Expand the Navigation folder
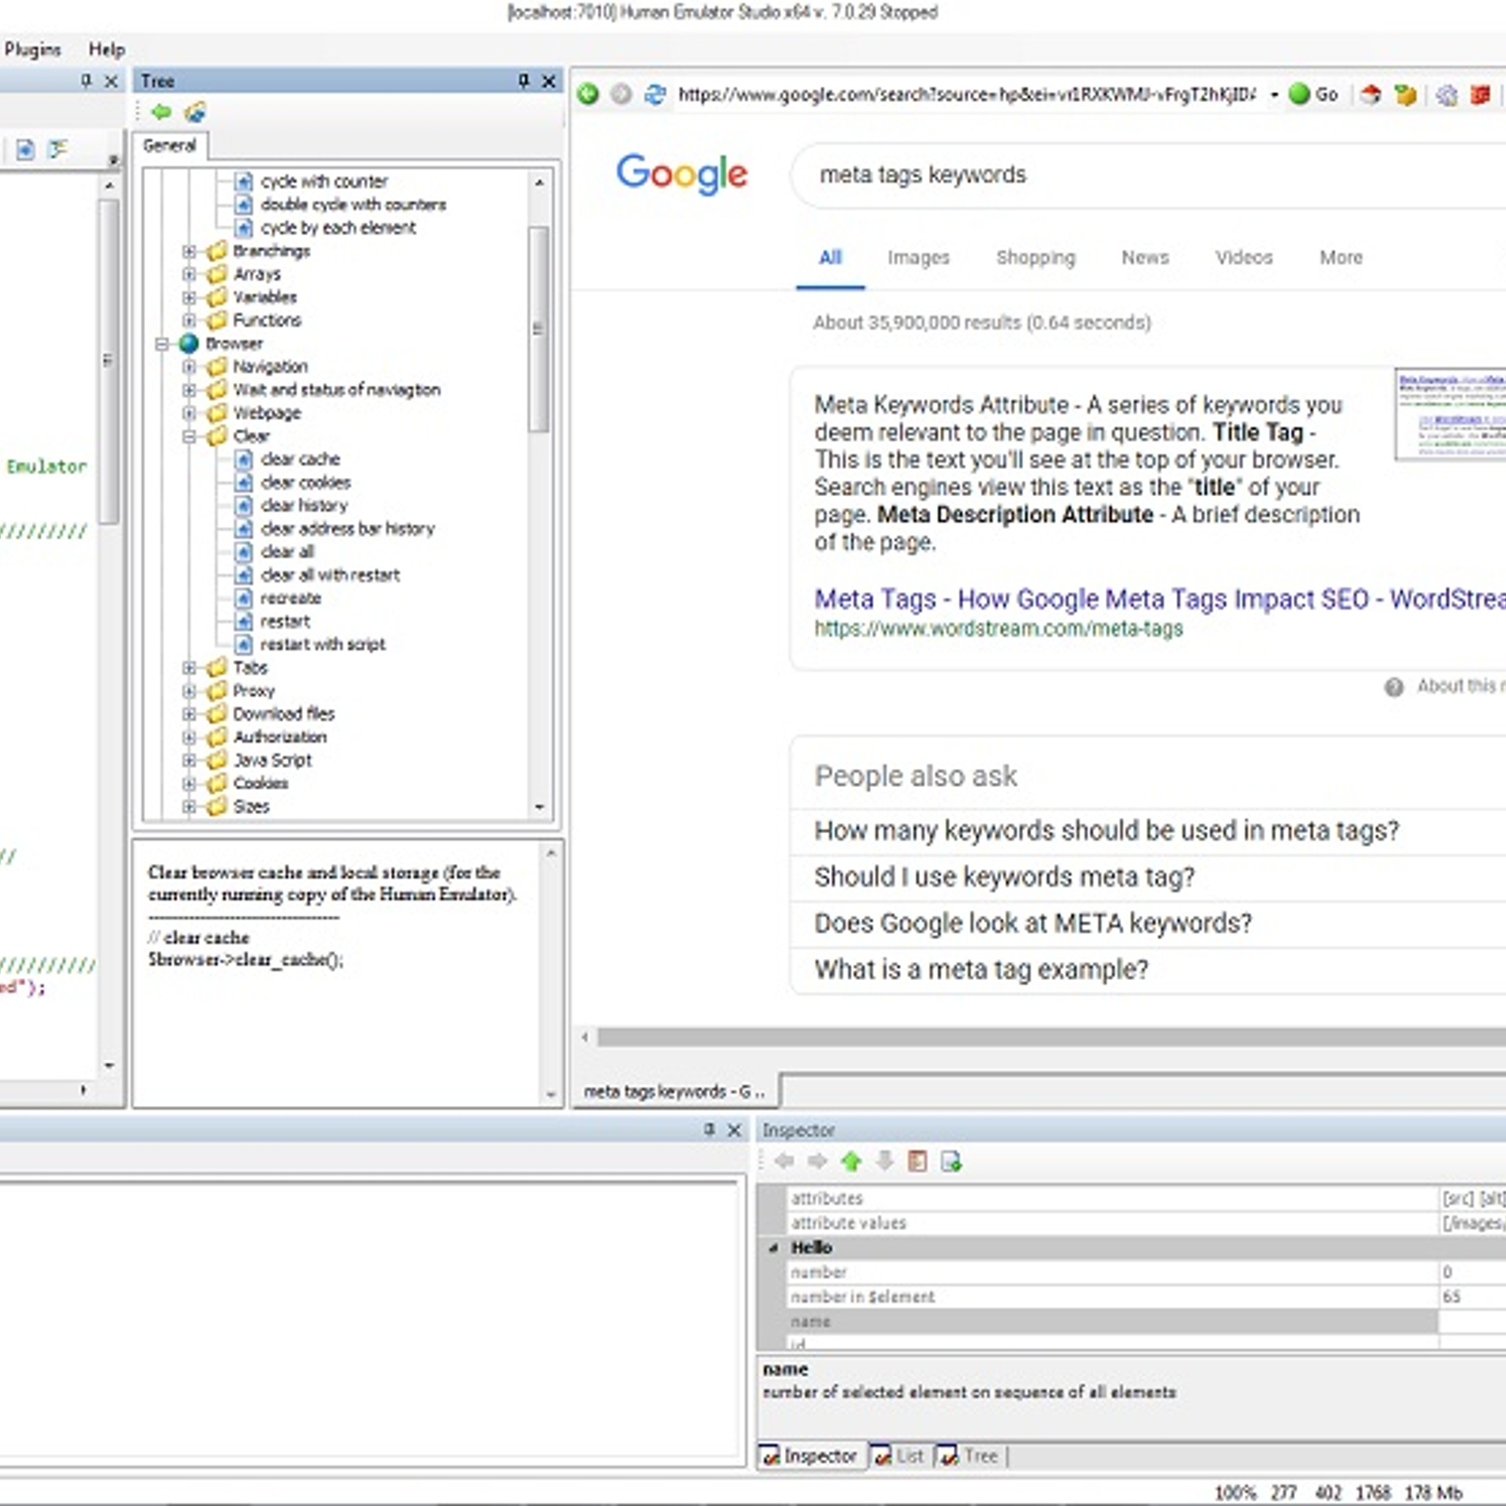The image size is (1506, 1506). point(189,366)
